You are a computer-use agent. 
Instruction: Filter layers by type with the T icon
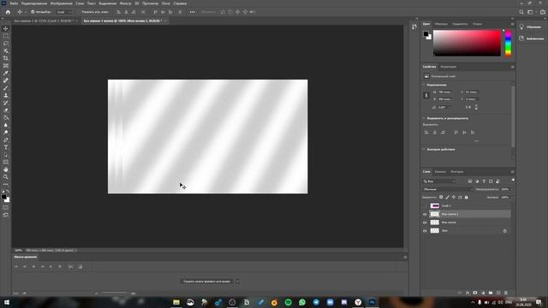[x=484, y=181]
